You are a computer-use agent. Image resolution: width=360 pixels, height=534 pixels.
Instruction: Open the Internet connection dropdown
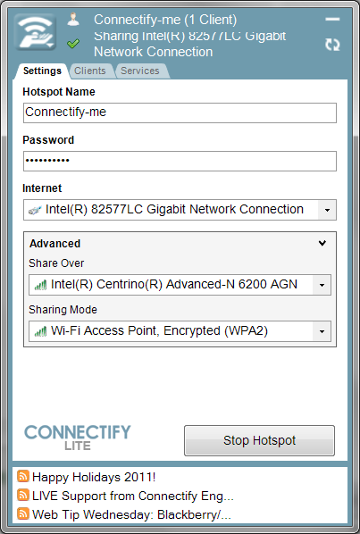point(327,210)
